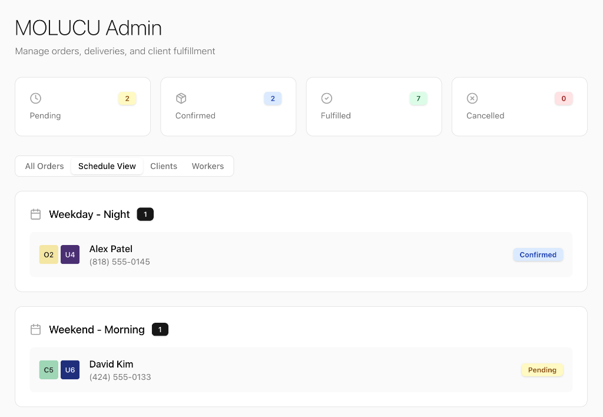Click the Weekday - Night section title
603x417 pixels.
click(90, 214)
